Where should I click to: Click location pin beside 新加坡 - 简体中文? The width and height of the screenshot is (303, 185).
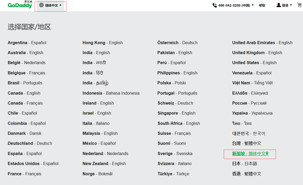point(267,153)
